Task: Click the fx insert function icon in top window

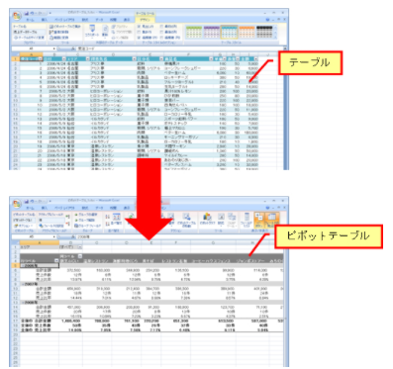Action: 73,48
